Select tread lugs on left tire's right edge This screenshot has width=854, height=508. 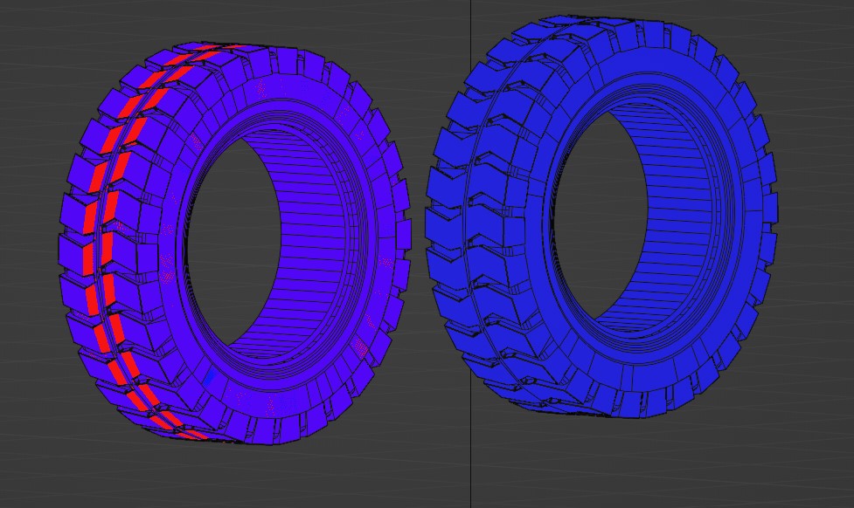tap(398, 236)
